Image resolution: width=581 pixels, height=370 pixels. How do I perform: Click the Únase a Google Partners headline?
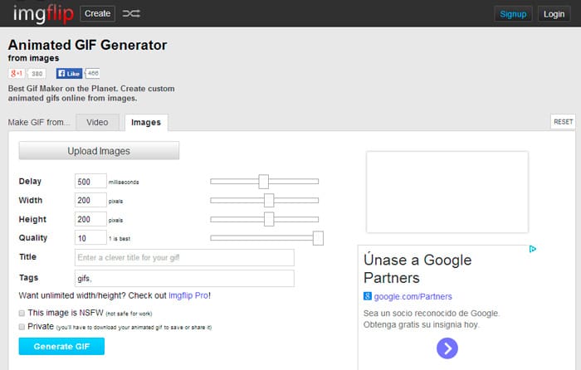click(417, 269)
